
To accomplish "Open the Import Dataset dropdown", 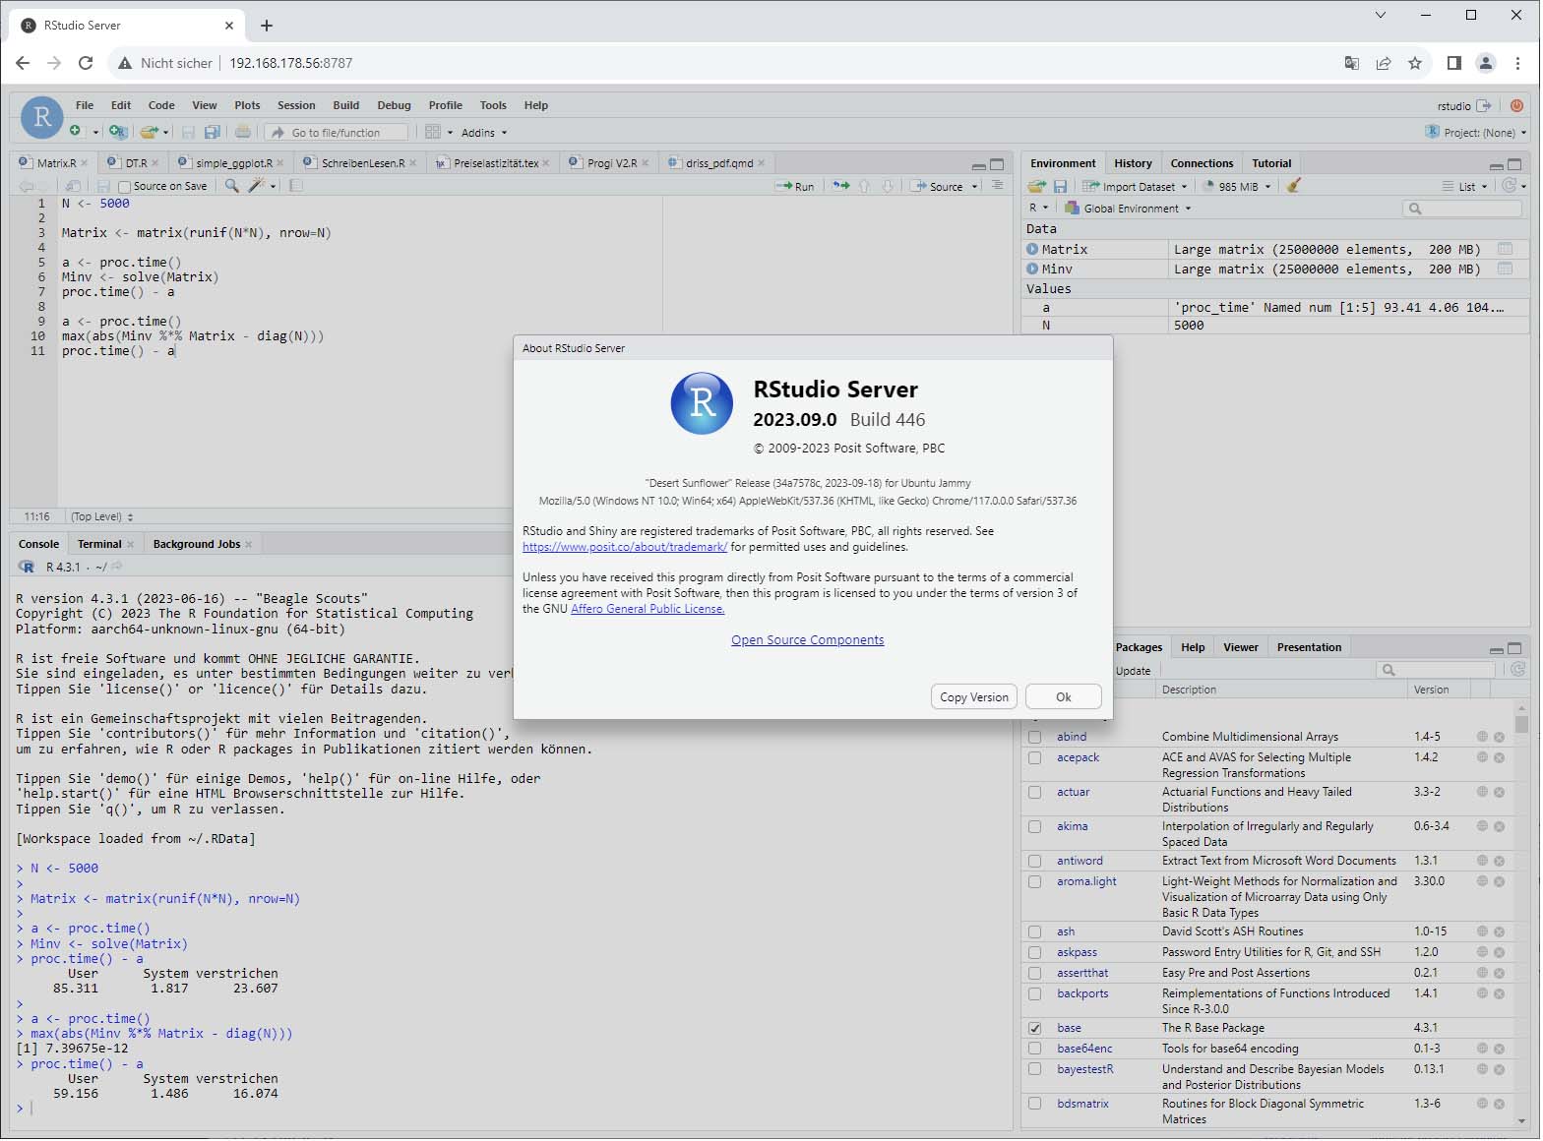I will [1136, 186].
